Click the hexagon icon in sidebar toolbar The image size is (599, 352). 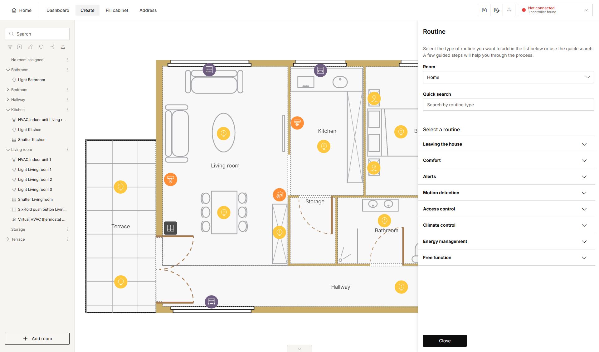click(41, 47)
